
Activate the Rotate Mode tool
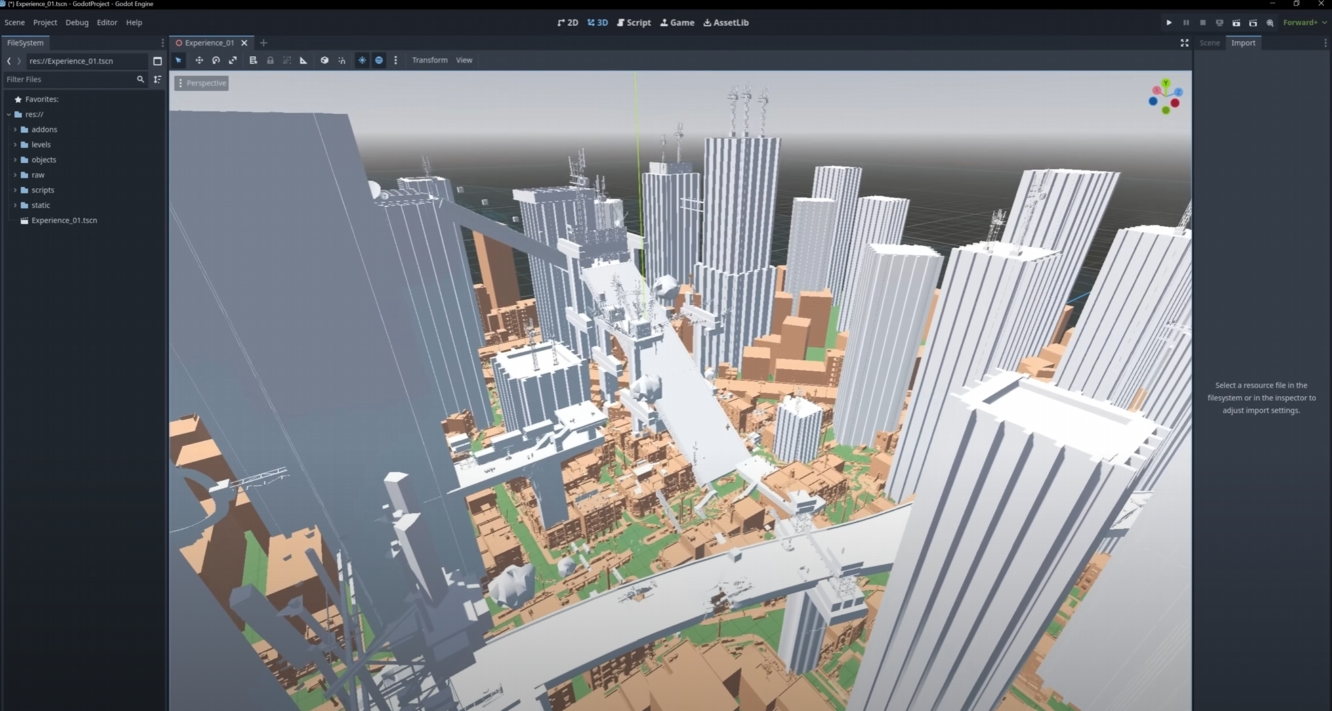pos(216,60)
